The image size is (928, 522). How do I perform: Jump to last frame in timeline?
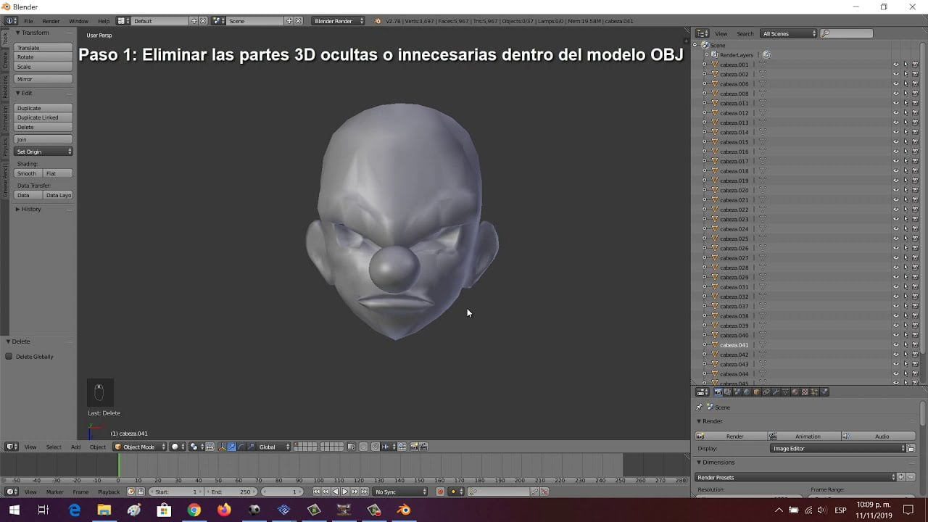point(364,492)
